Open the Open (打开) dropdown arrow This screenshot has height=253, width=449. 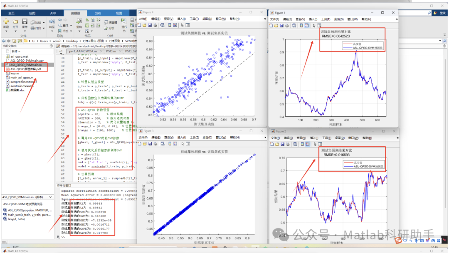pos(15,31)
